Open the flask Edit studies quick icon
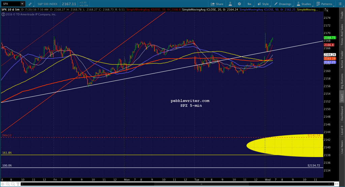Image resolution: width=345 pixels, height=187 pixels. coord(230,4)
